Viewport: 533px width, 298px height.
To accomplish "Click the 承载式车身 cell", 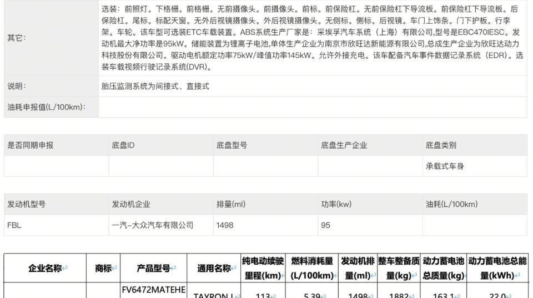I will click(445, 166).
